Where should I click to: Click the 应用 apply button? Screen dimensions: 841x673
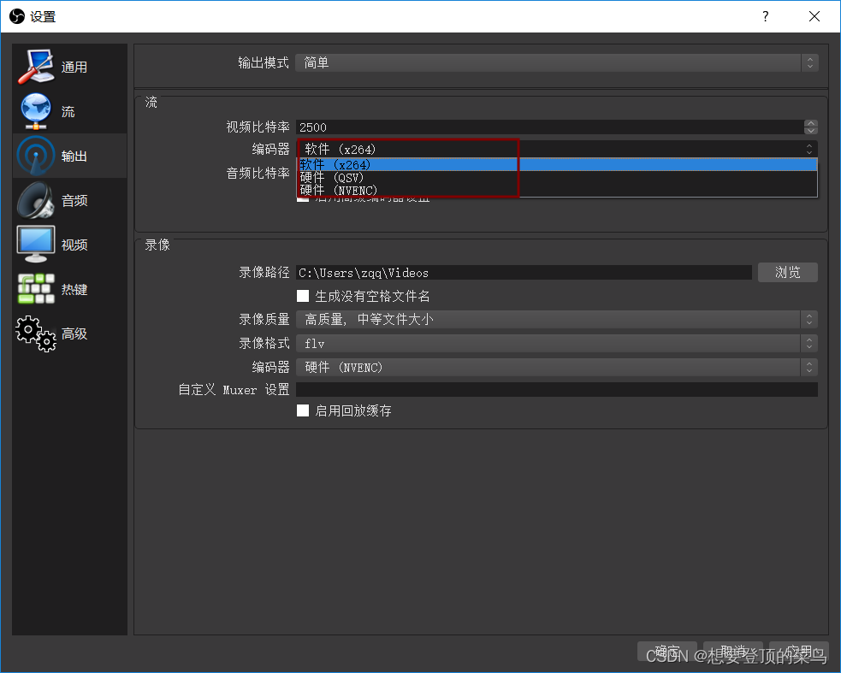(799, 652)
